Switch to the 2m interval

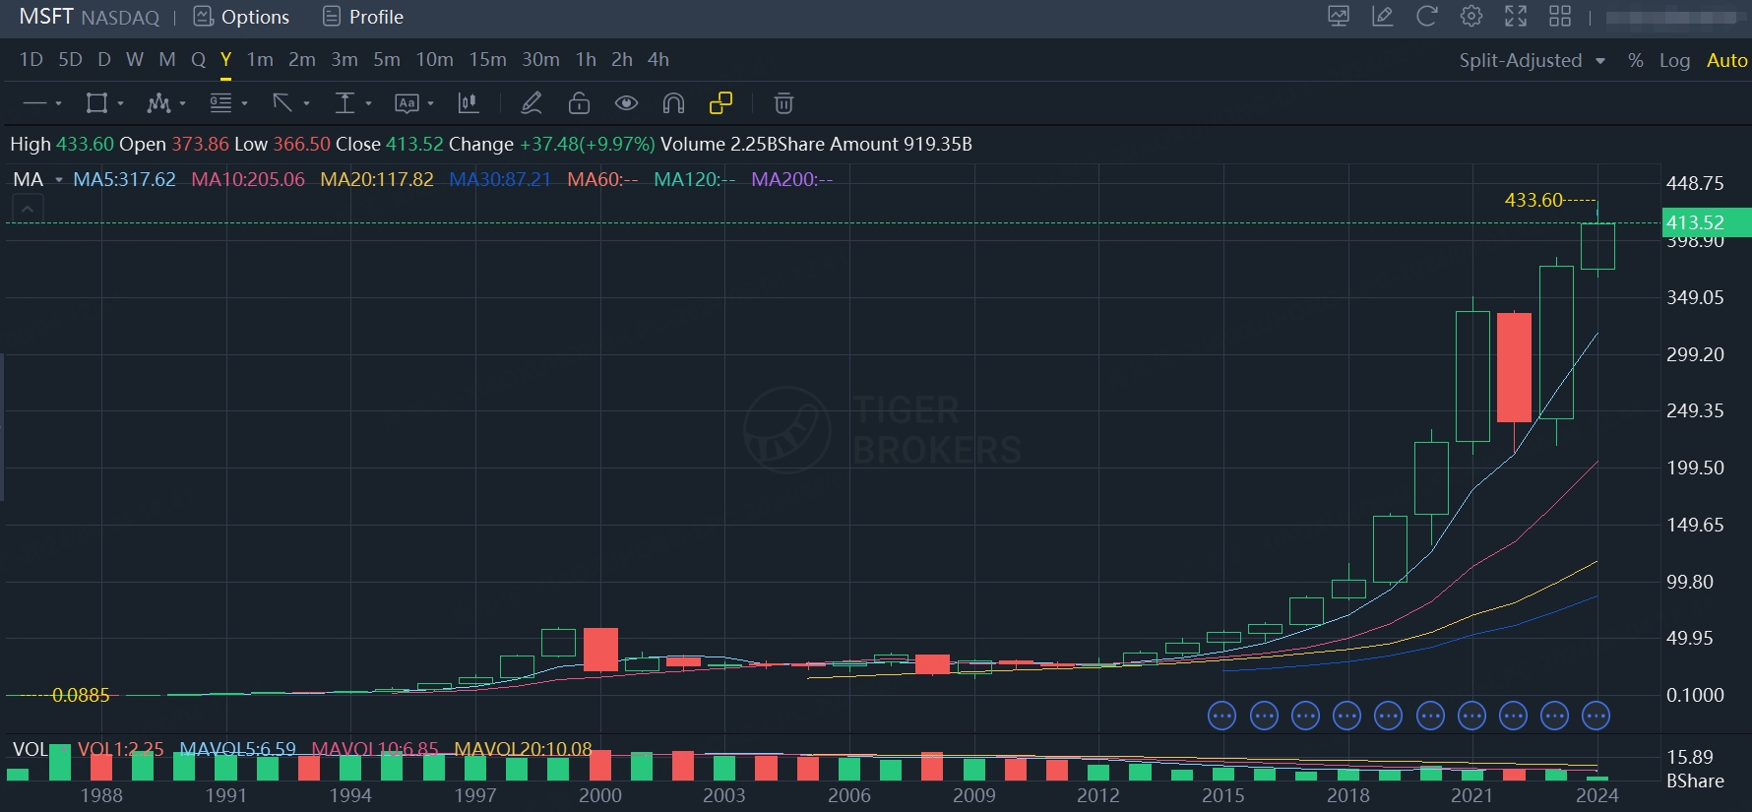pos(302,59)
